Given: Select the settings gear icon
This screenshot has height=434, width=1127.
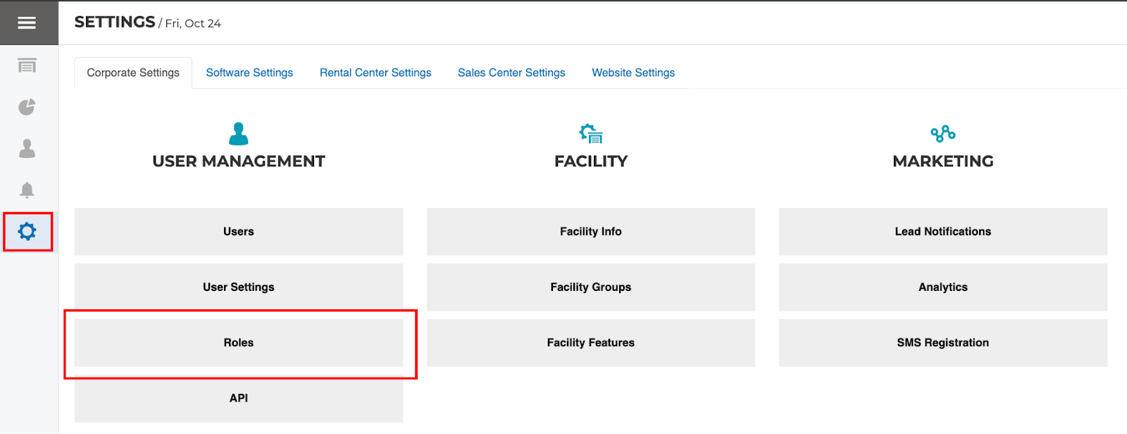Looking at the screenshot, I should tap(27, 232).
